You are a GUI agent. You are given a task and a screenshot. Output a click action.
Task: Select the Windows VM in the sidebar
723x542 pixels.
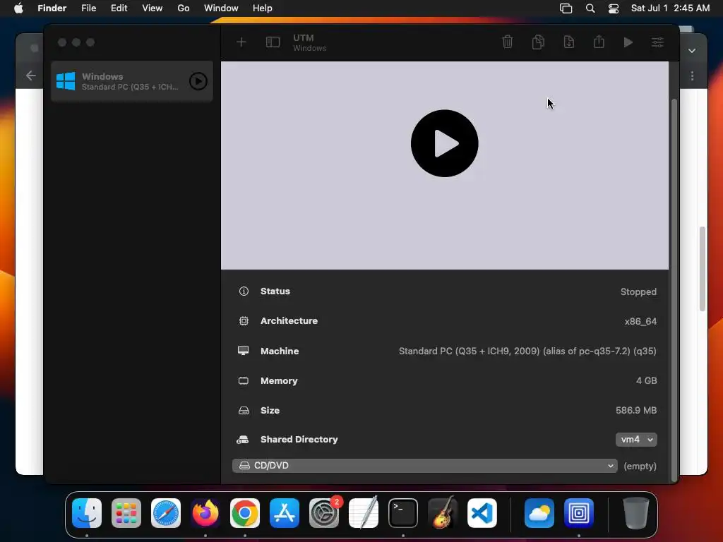(132, 81)
